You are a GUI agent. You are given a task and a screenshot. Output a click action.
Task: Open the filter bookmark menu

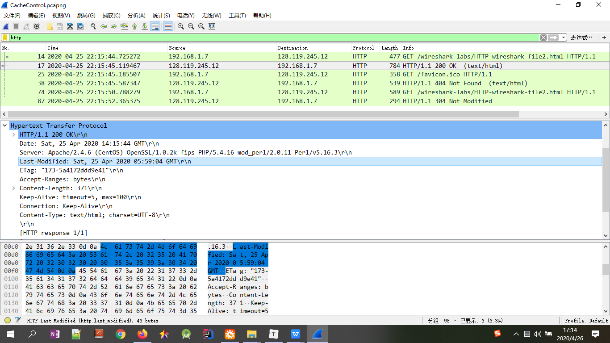[5, 38]
